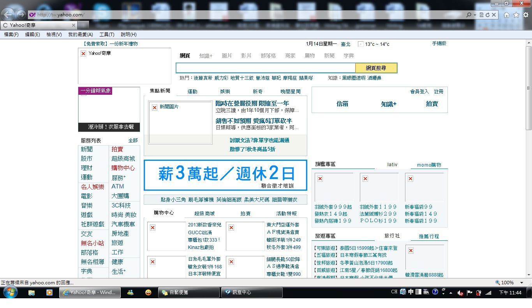This screenshot has width=532, height=308.
Task: Open the 編輯(E) menu
Action: tap(32, 35)
